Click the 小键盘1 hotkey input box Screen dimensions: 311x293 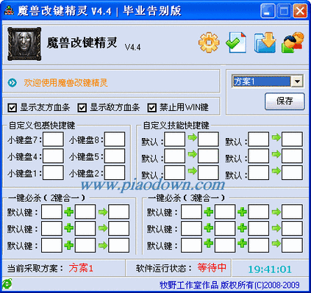coord(53,173)
